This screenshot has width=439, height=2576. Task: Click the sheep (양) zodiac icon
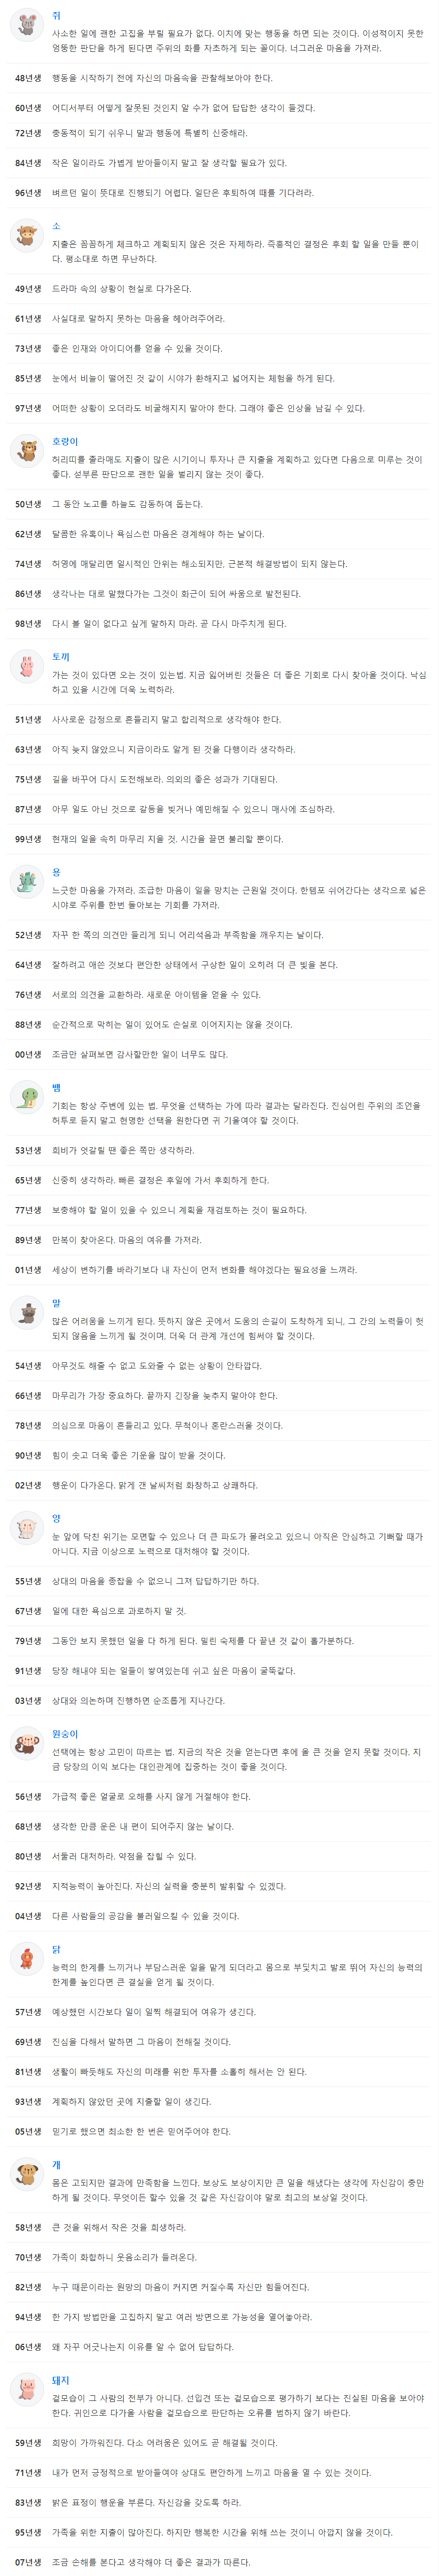[26, 1527]
